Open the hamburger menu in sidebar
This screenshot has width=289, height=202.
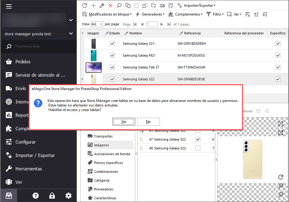pos(9,6)
